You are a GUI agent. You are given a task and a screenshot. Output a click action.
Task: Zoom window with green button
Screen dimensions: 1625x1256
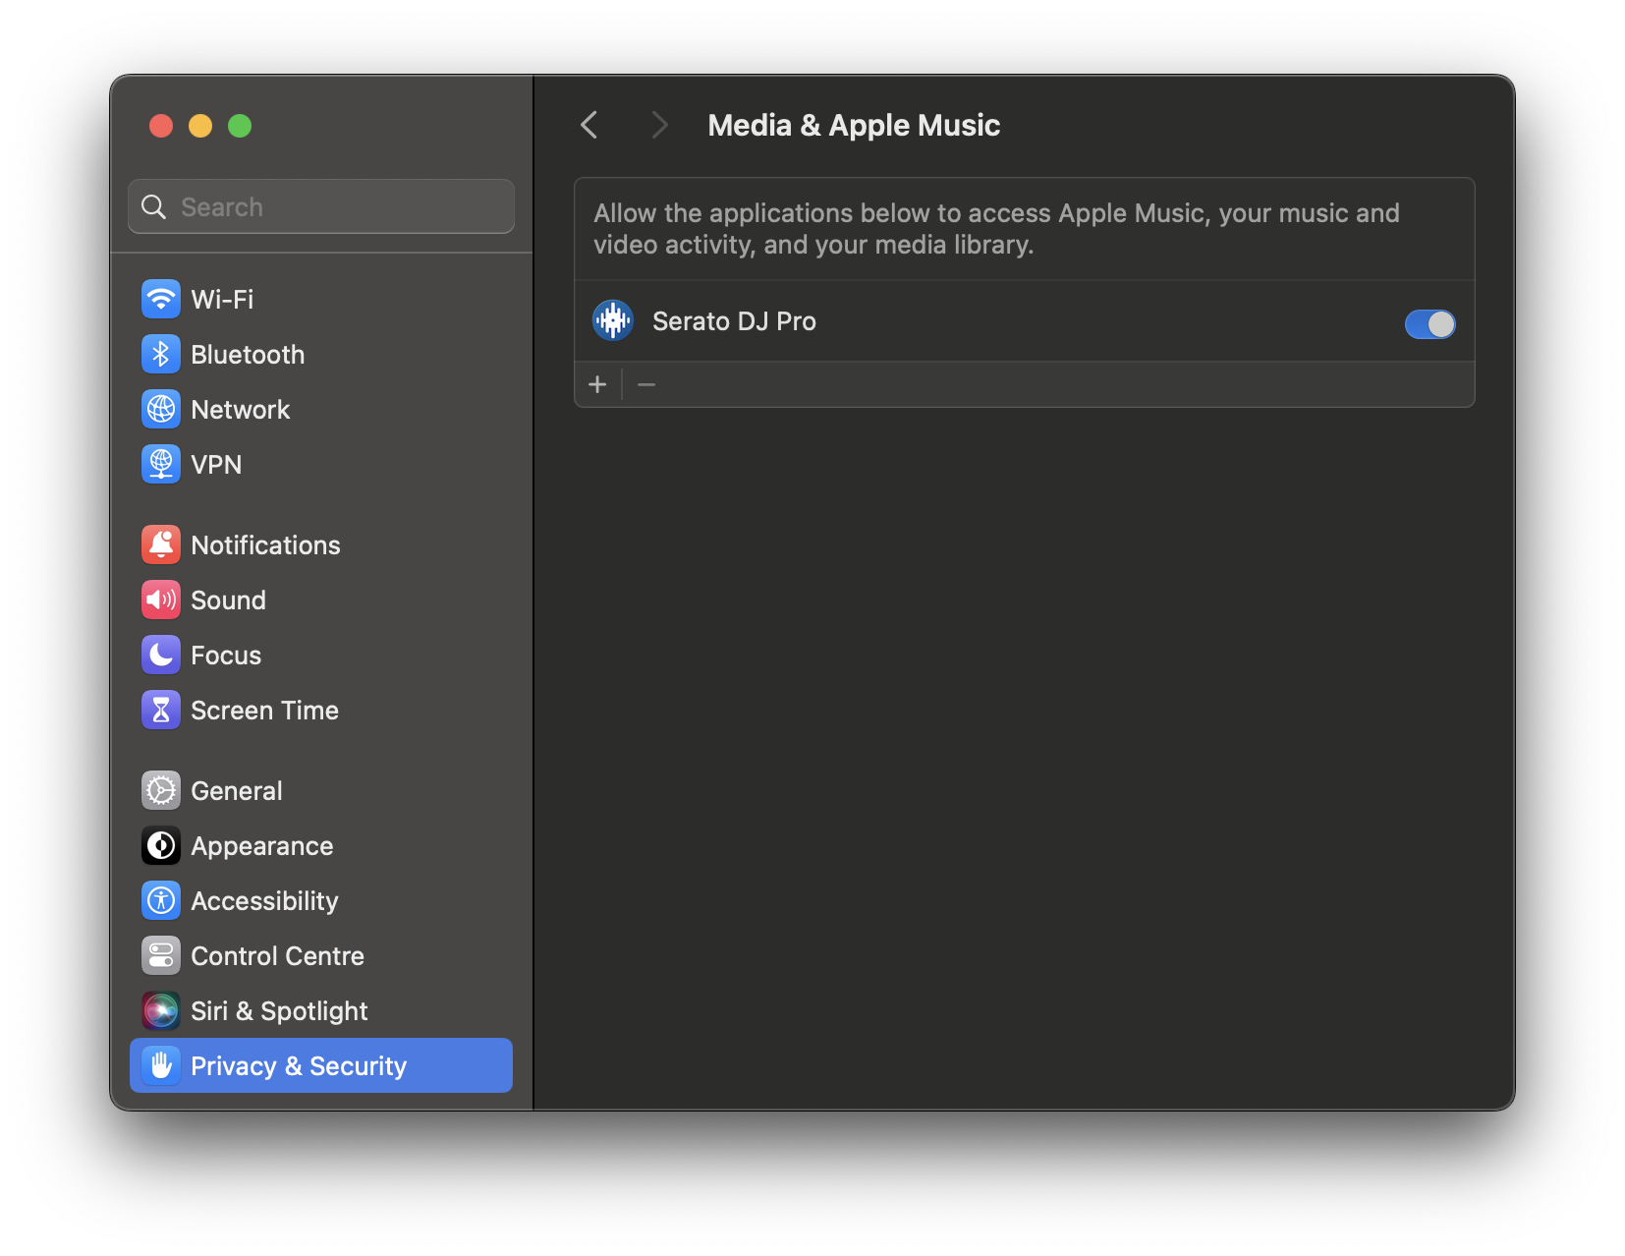[240, 126]
